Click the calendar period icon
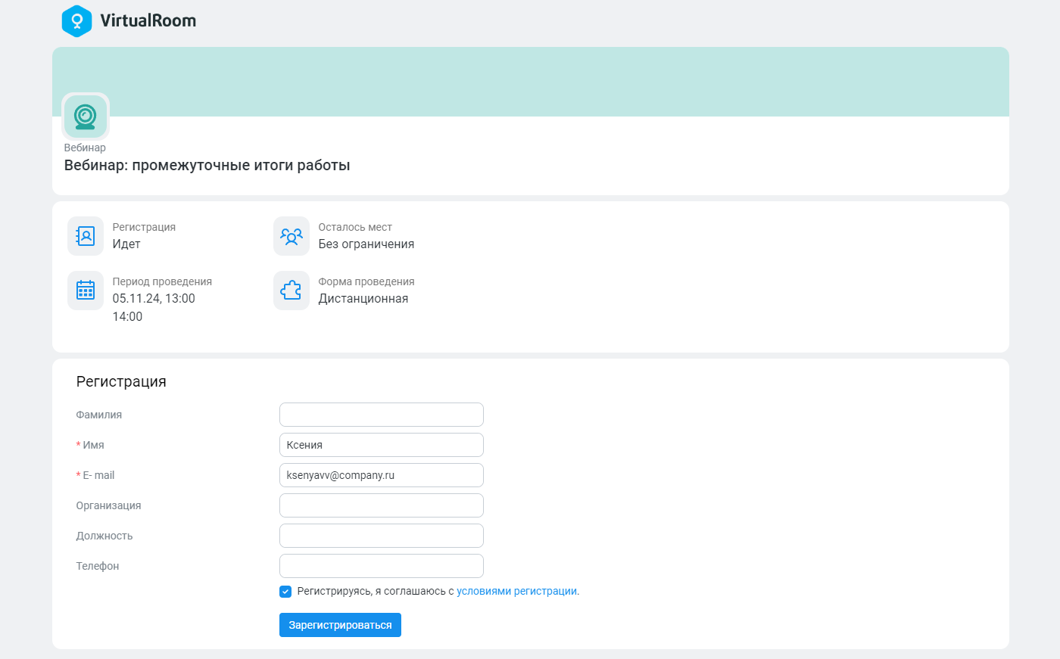Image resolution: width=1060 pixels, height=659 pixels. (x=86, y=291)
